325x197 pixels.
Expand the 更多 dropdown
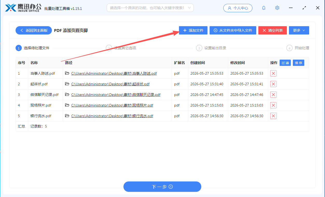(x=299, y=30)
